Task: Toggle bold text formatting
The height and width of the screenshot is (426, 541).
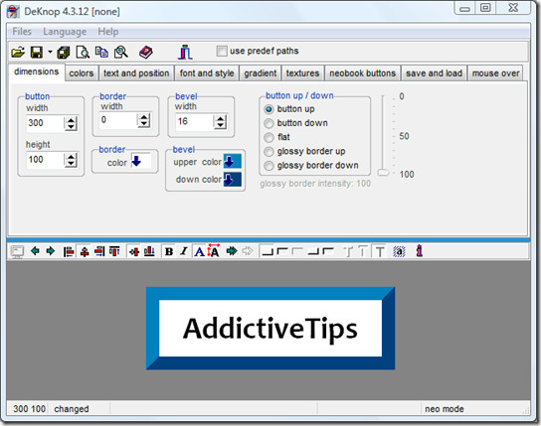Action: click(169, 252)
